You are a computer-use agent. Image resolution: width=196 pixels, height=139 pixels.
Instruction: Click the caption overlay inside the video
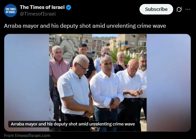point(72,124)
